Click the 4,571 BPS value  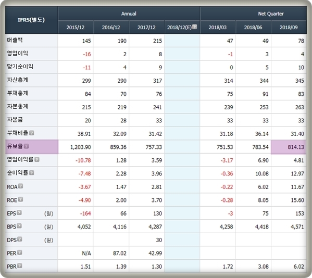[297, 226]
